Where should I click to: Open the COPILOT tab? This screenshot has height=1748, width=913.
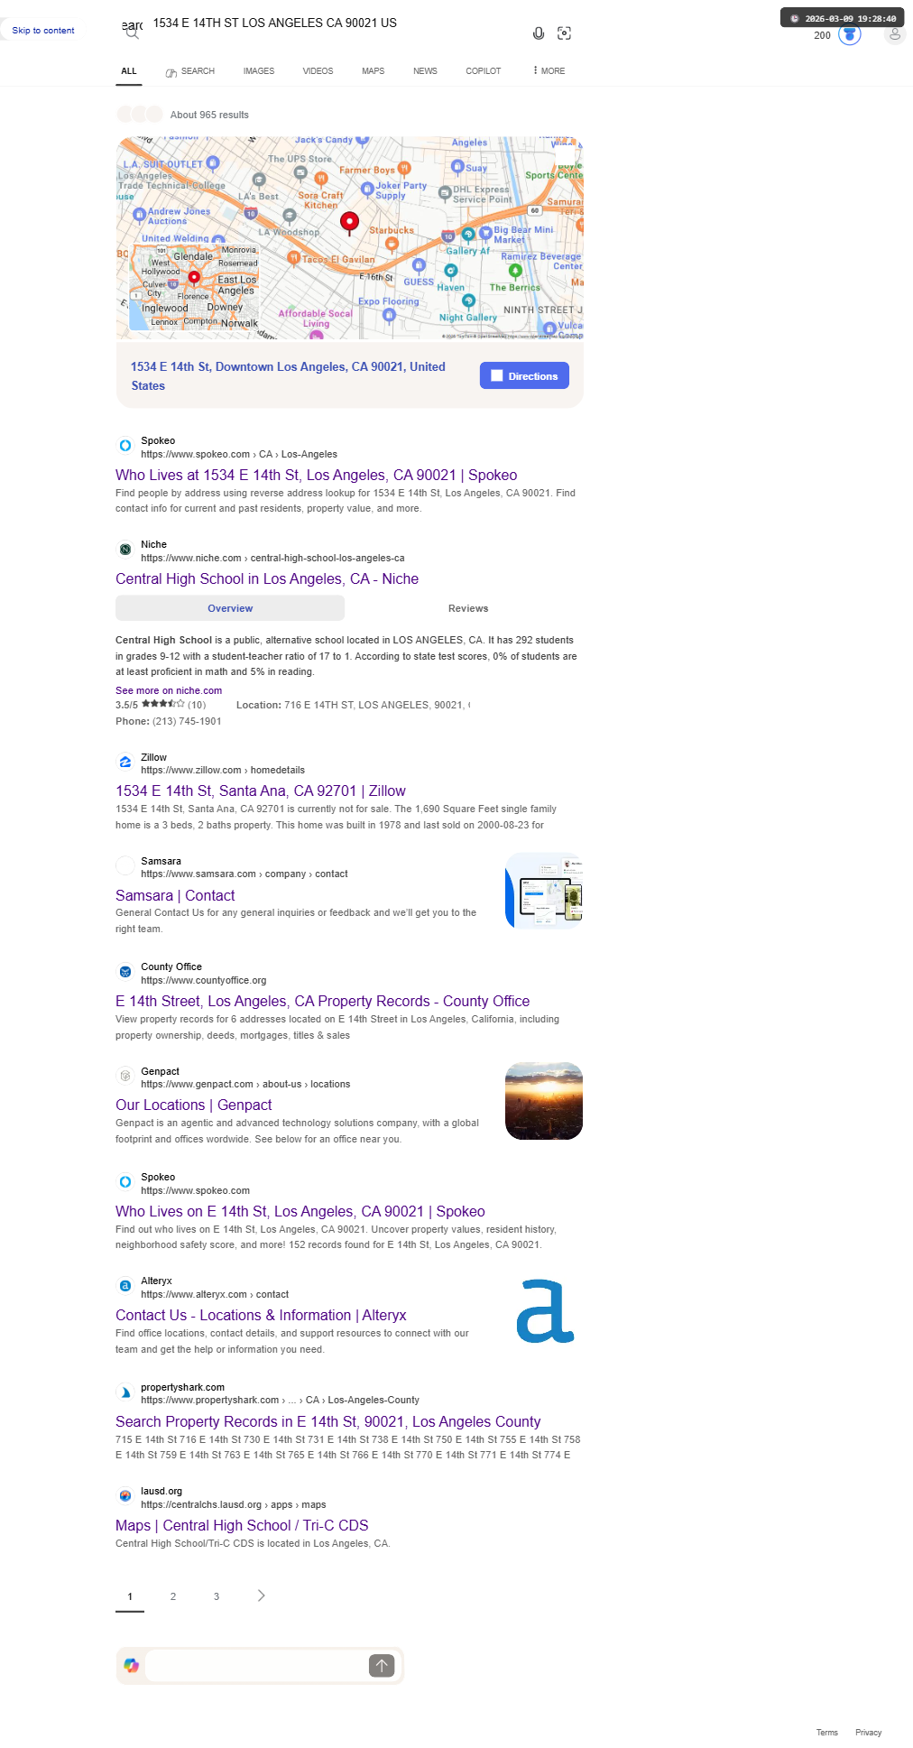(484, 70)
